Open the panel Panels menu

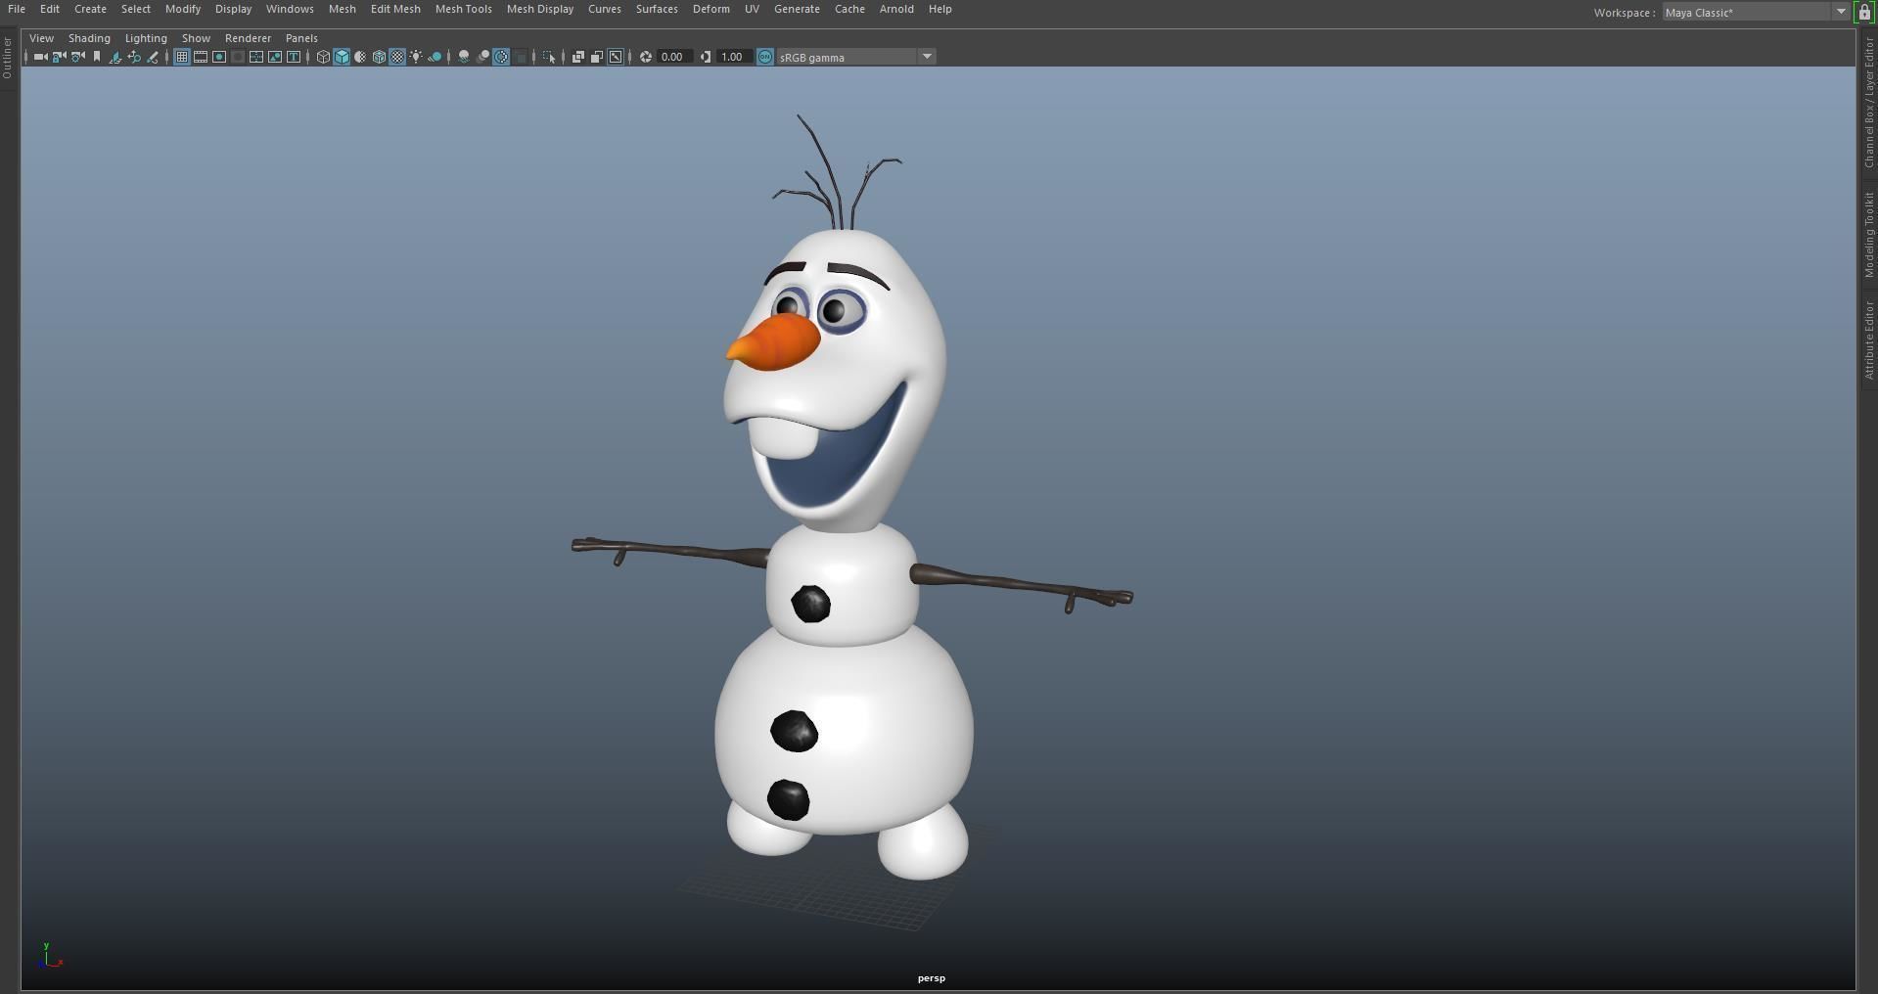click(x=301, y=38)
